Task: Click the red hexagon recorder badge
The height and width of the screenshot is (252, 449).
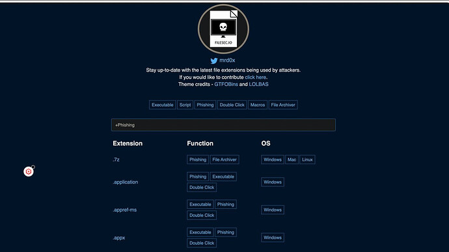Action: pos(29,171)
